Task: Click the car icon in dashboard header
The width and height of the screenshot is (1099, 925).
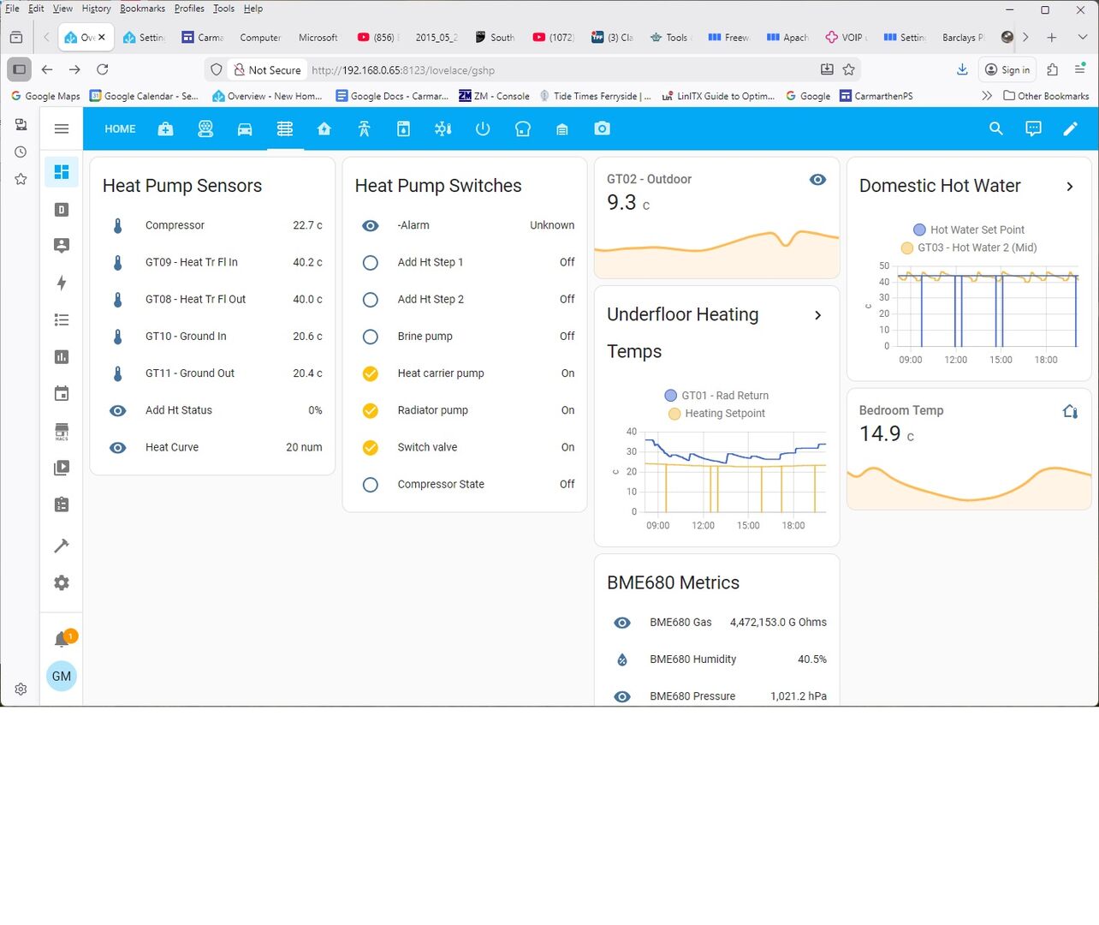Action: click(245, 128)
